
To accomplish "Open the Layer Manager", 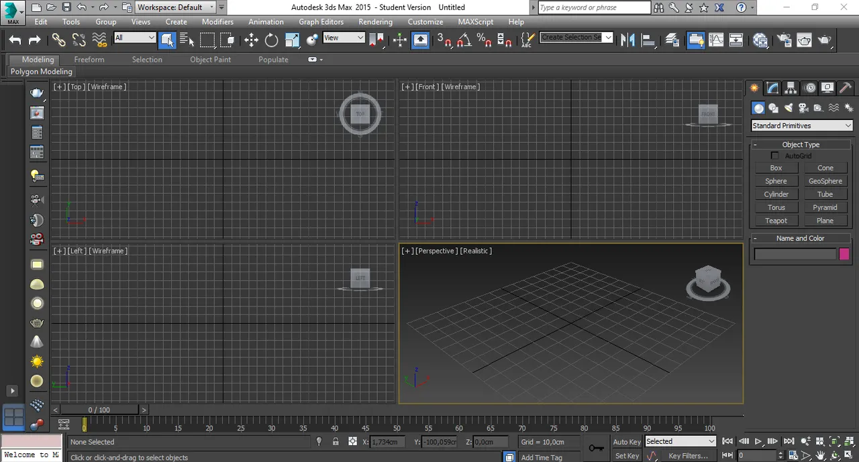I will pyautogui.click(x=672, y=40).
